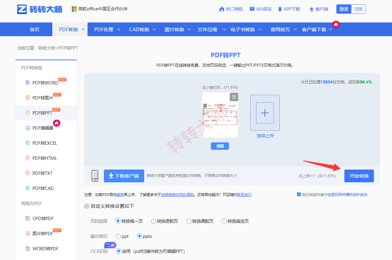Image resolution: width=392 pixels, height=260 pixels.
Task: Expand the CAD转换 dropdown arrow
Action: 154,29
